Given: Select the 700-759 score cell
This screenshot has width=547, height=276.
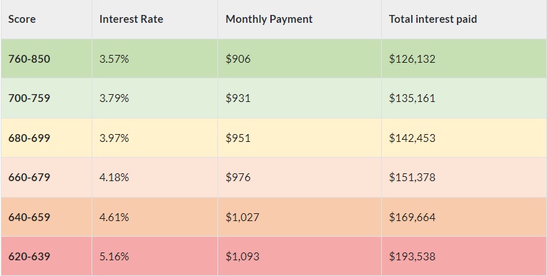Looking at the screenshot, I should coord(46,98).
